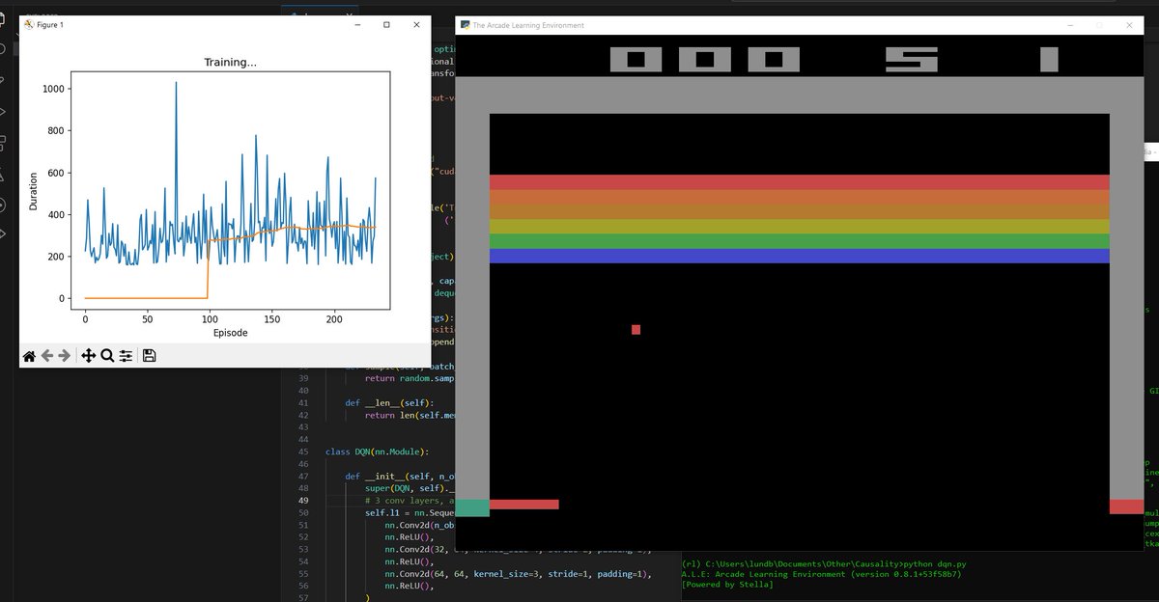This screenshot has height=602, width=1159.
Task: Minimize the Figure 1 window
Action: tap(356, 24)
